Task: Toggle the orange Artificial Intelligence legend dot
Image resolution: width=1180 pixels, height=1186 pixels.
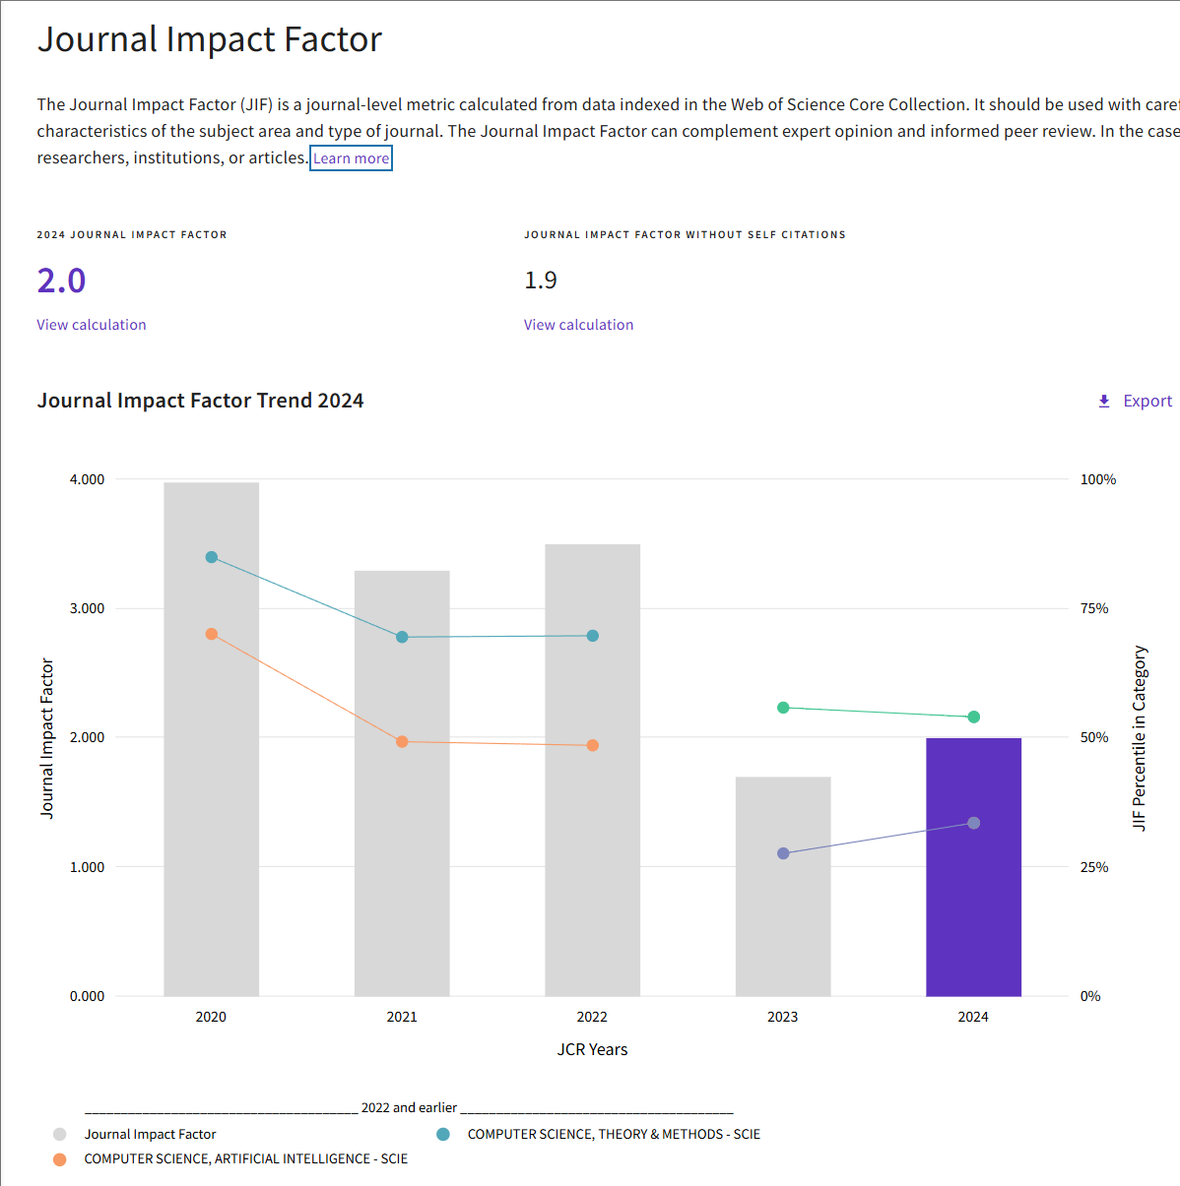Action: [x=60, y=1159]
